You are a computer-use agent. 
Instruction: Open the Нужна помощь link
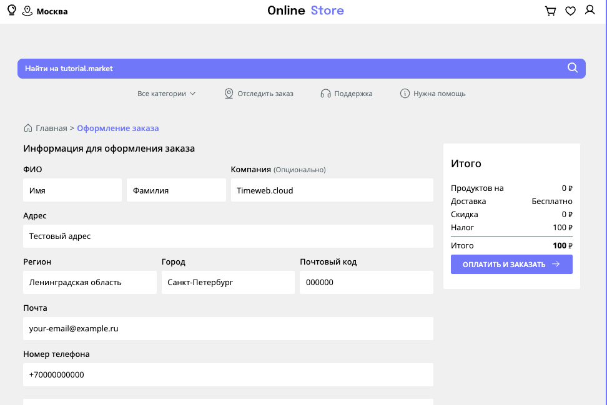tap(433, 94)
